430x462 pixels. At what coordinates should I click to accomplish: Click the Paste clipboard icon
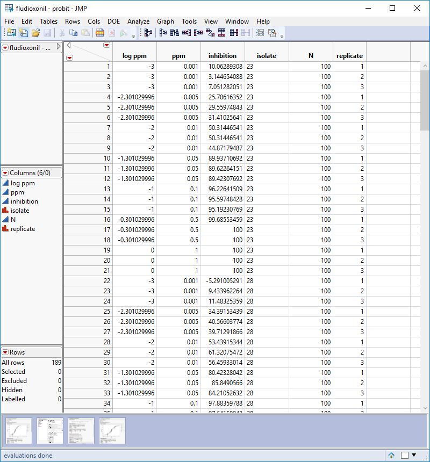click(x=85, y=33)
